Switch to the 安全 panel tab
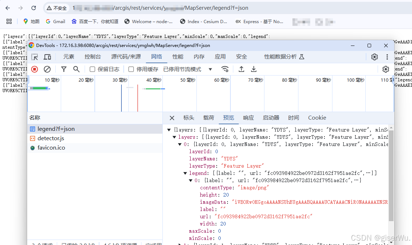This screenshot has width=412, height=245. 242,57
